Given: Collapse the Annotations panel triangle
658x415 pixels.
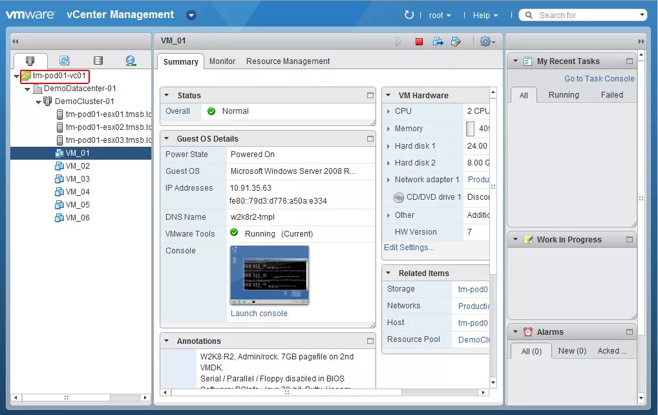Looking at the screenshot, I should point(167,341).
